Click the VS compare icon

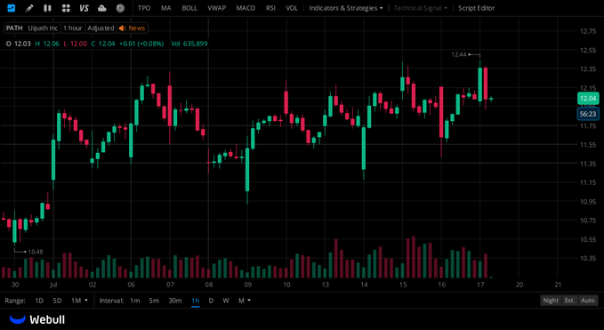click(84, 8)
